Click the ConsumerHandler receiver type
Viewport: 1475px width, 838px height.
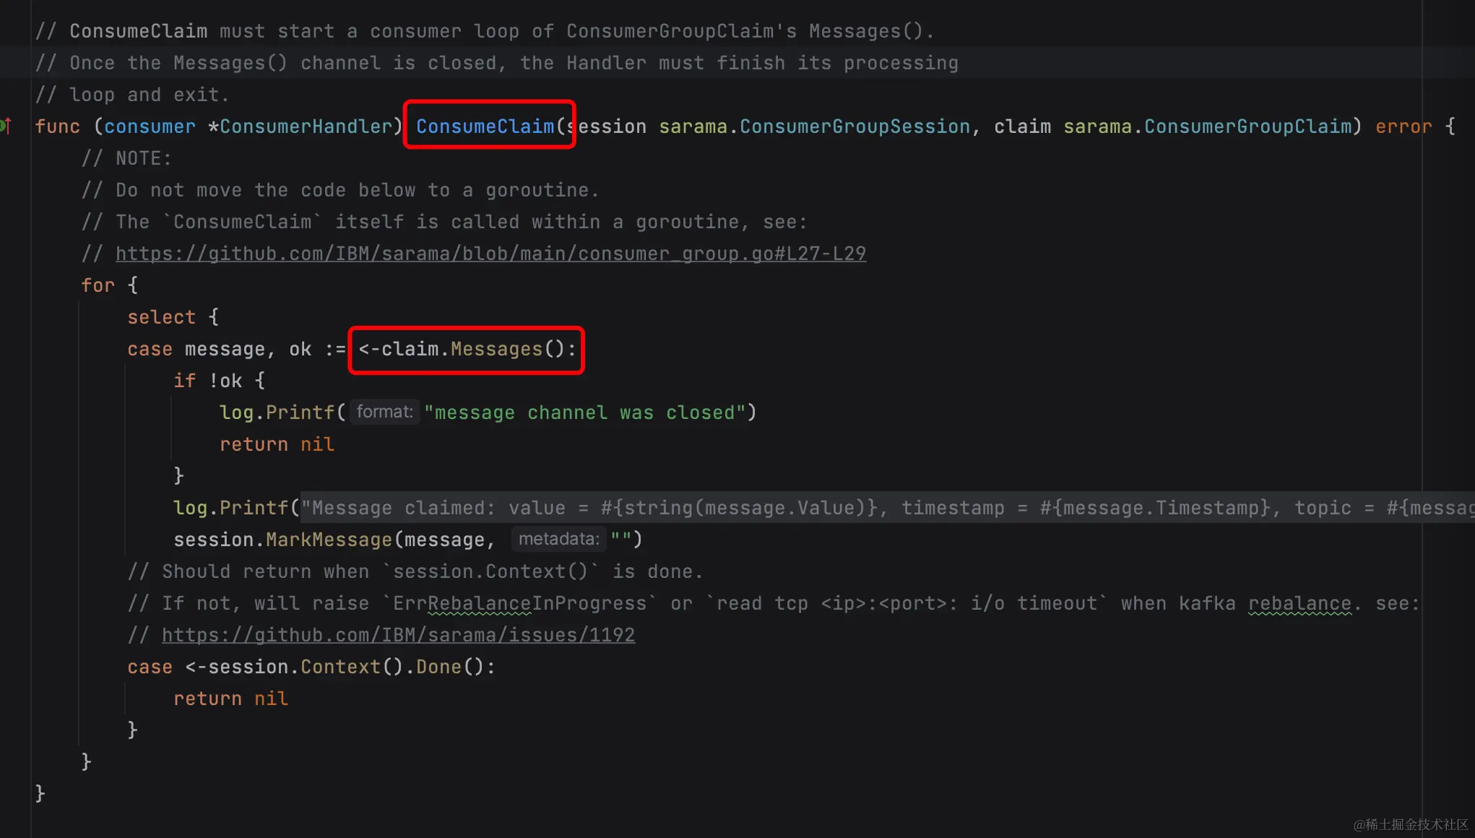[306, 126]
